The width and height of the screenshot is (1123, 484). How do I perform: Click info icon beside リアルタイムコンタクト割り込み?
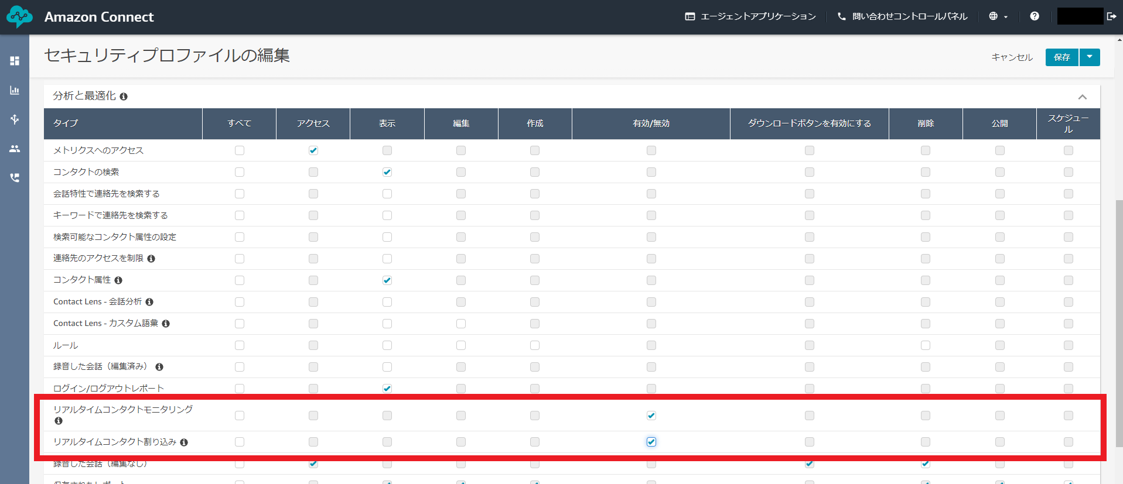coord(184,442)
